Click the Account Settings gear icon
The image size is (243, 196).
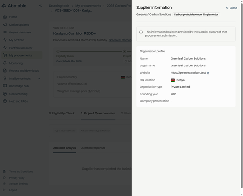(x=4, y=184)
